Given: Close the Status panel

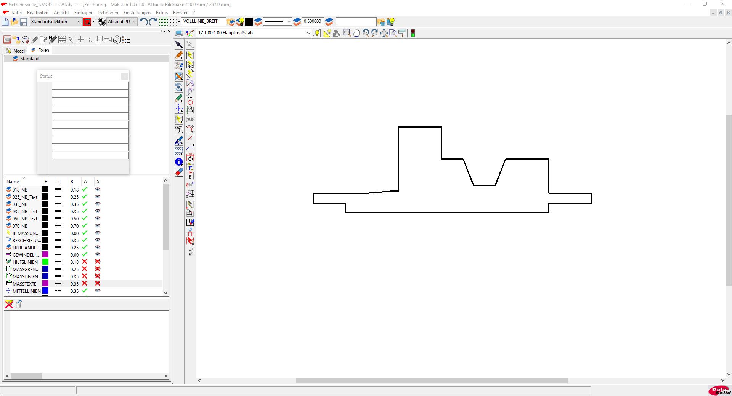Looking at the screenshot, I should (x=125, y=77).
